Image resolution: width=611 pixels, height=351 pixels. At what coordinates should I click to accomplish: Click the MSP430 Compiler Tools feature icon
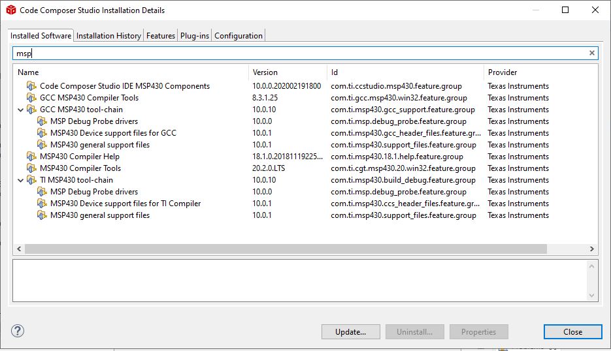pos(31,168)
